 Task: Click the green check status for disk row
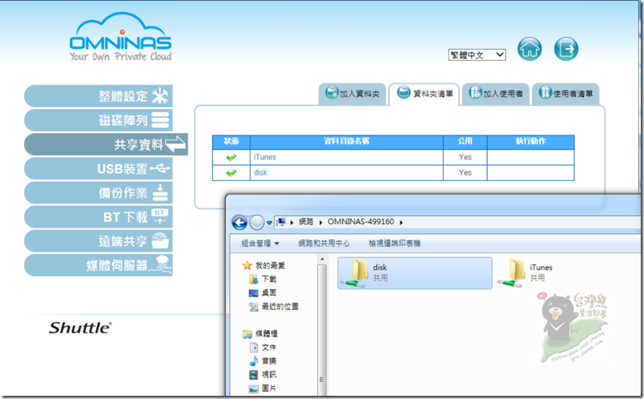[231, 173]
